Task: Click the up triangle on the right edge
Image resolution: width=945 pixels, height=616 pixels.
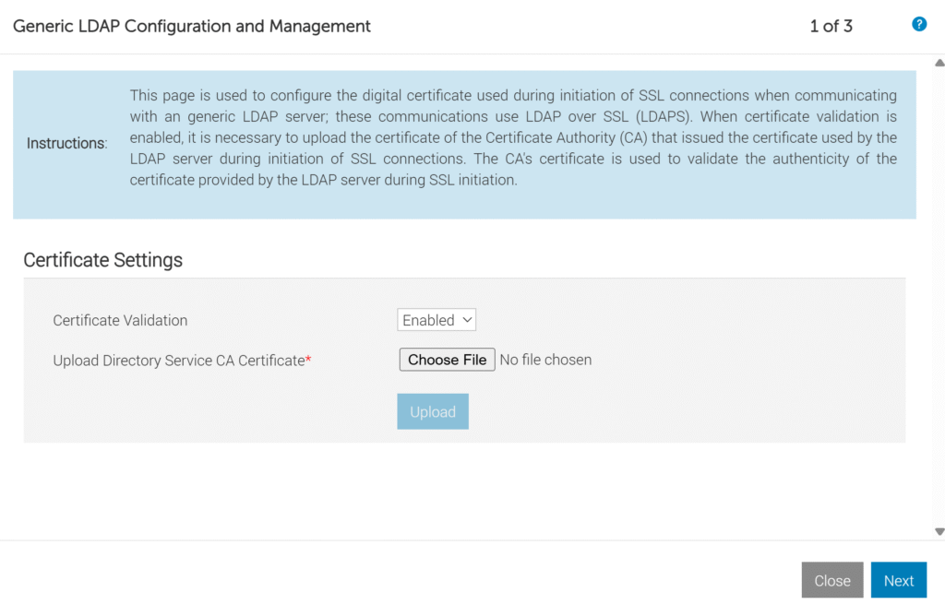Action: tap(938, 62)
